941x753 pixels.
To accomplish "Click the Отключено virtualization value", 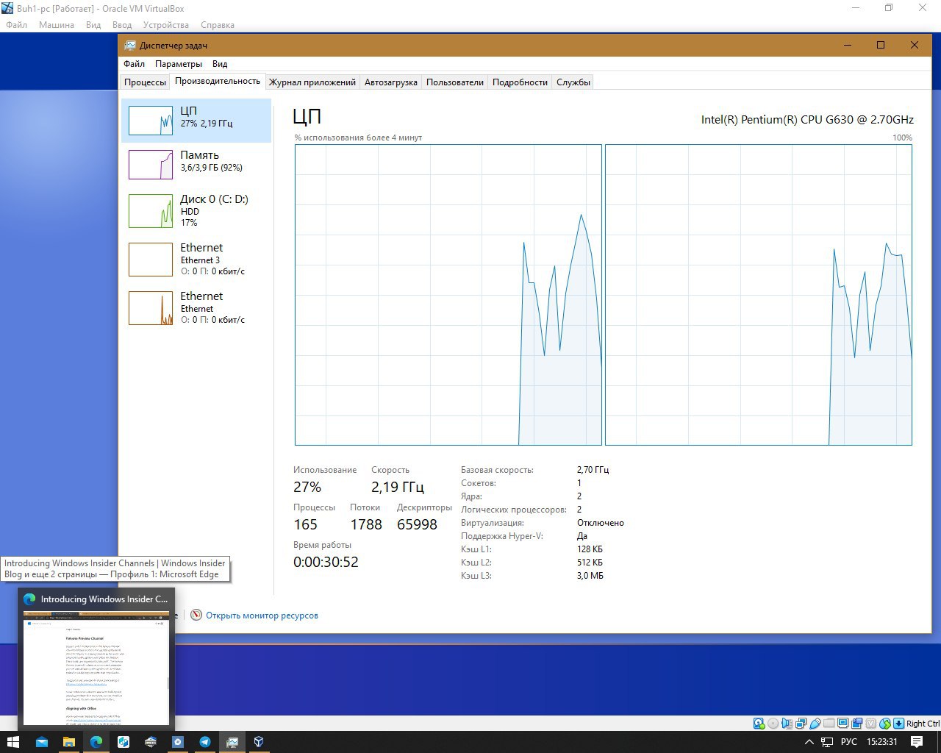I will coord(601,523).
